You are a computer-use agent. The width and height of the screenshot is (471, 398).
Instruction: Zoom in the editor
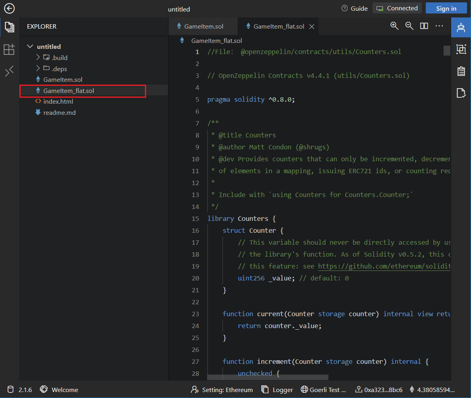(x=394, y=26)
